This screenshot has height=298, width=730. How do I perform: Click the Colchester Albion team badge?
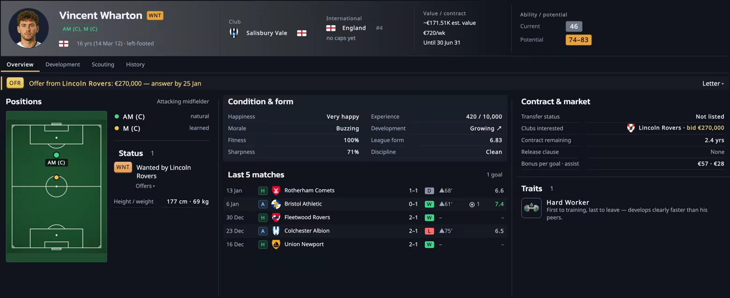[276, 231]
